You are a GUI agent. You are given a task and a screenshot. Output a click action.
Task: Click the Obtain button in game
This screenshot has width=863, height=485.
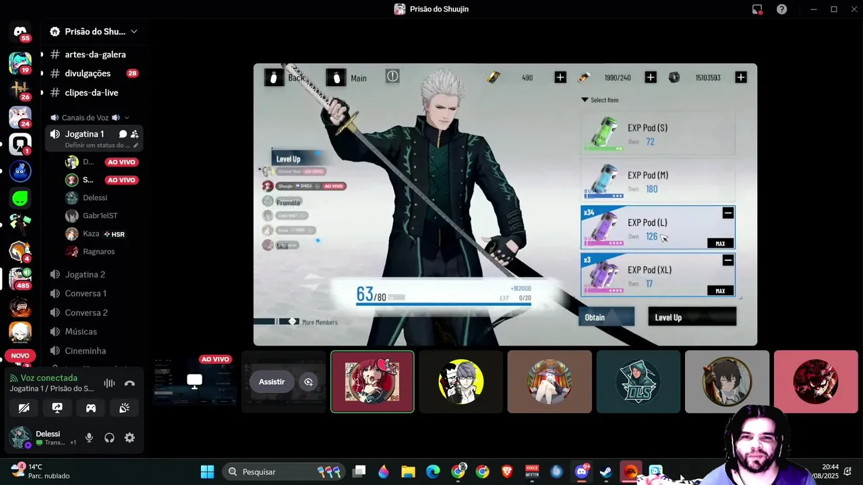coord(606,317)
